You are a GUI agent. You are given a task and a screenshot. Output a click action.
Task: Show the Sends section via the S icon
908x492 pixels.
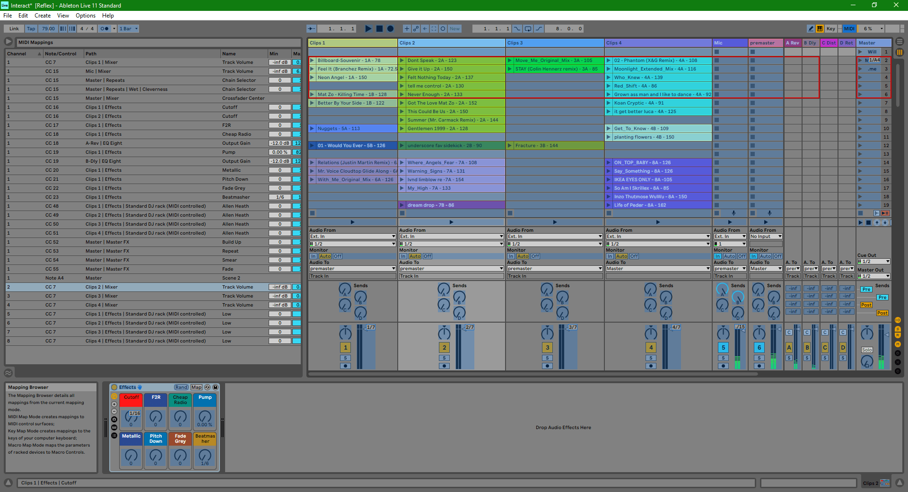click(898, 329)
